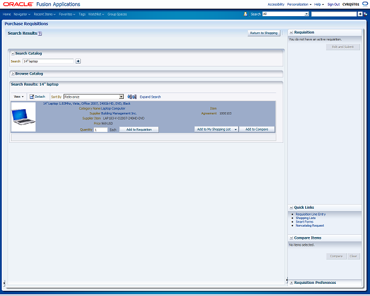Click the global search go arrow icon
Viewport: 370px width, 296px height.
360,14
